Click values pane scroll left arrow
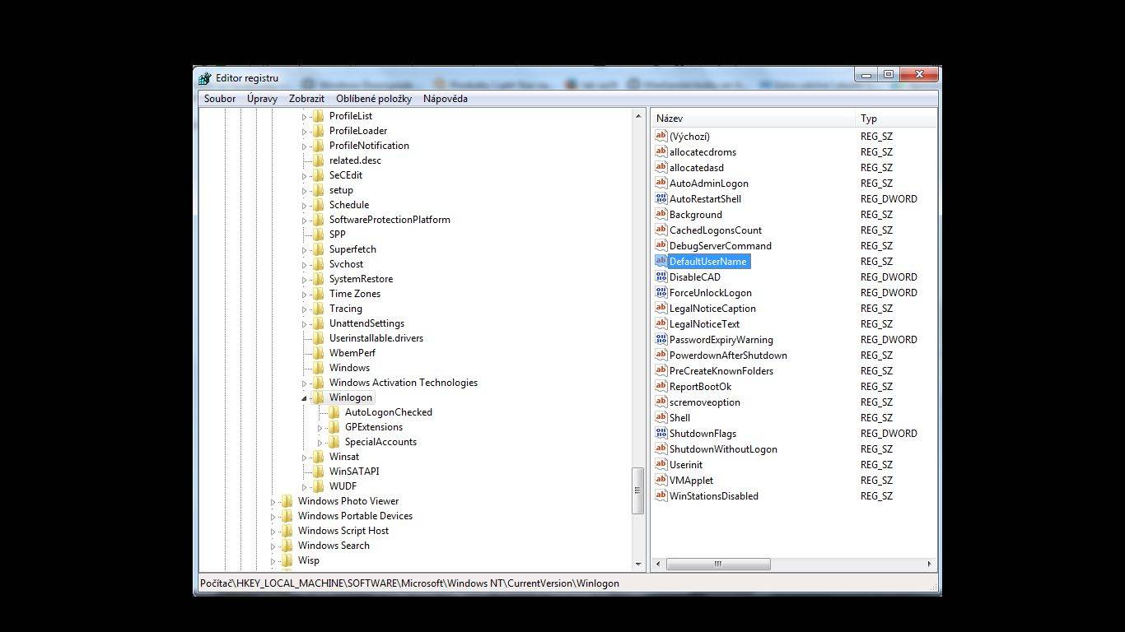 (658, 564)
